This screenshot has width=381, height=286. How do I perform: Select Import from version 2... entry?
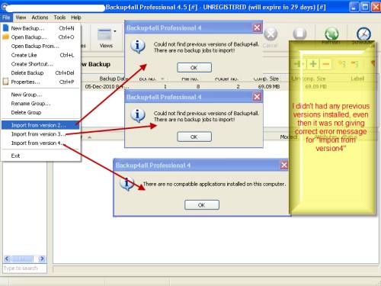pyautogui.click(x=41, y=125)
